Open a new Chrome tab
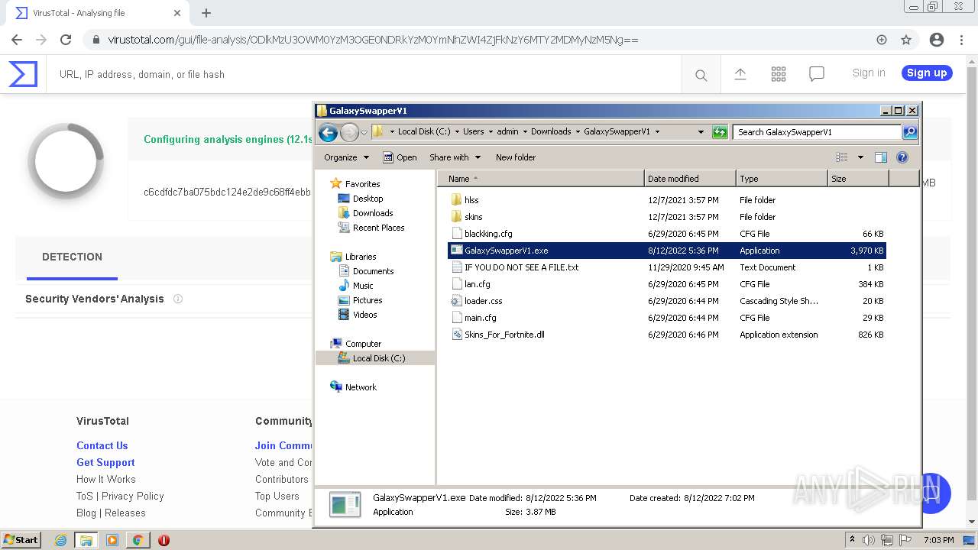 (206, 13)
